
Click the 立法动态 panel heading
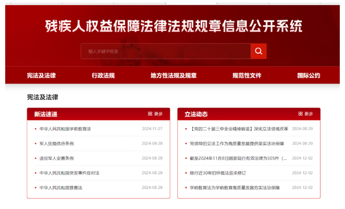point(196,114)
